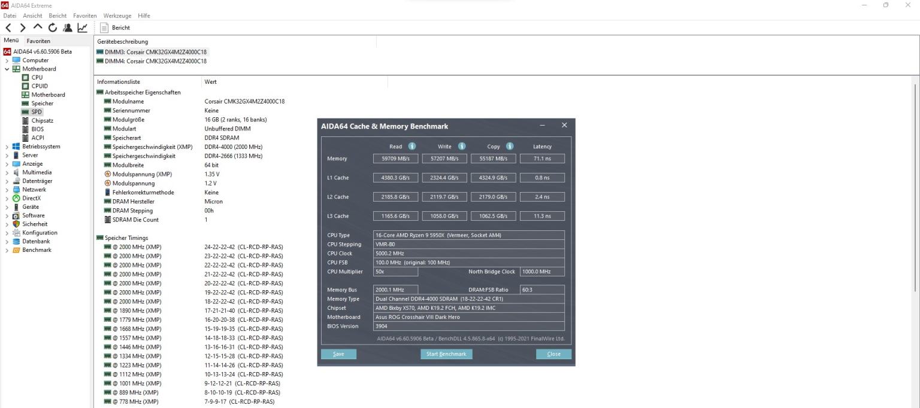Go forward with the toolbar forward arrow
Image resolution: width=920 pixels, height=408 pixels.
[23, 28]
